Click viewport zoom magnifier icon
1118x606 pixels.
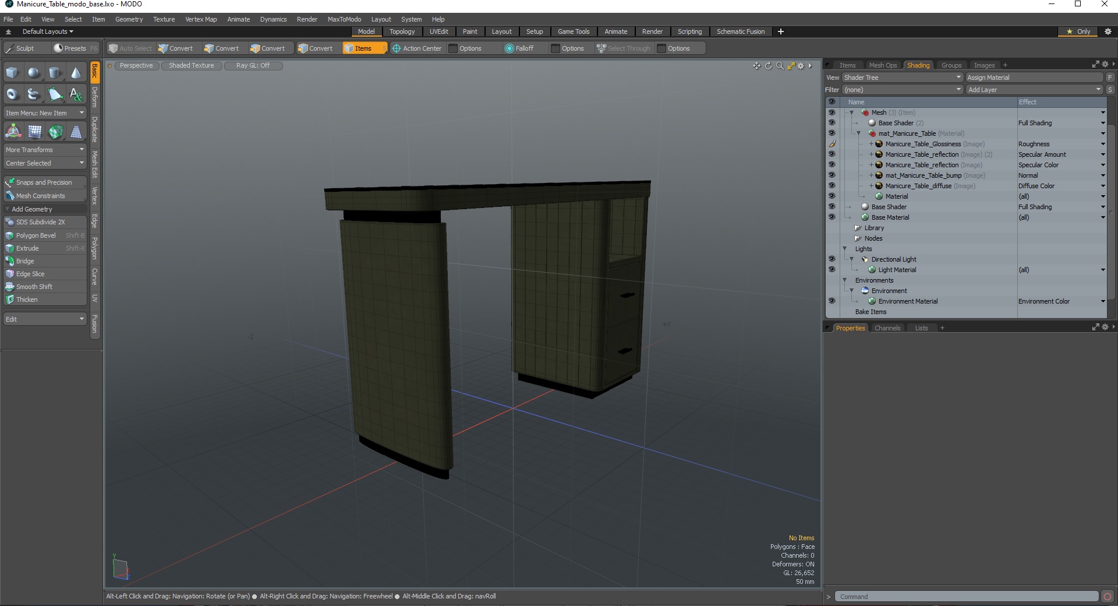(x=780, y=66)
